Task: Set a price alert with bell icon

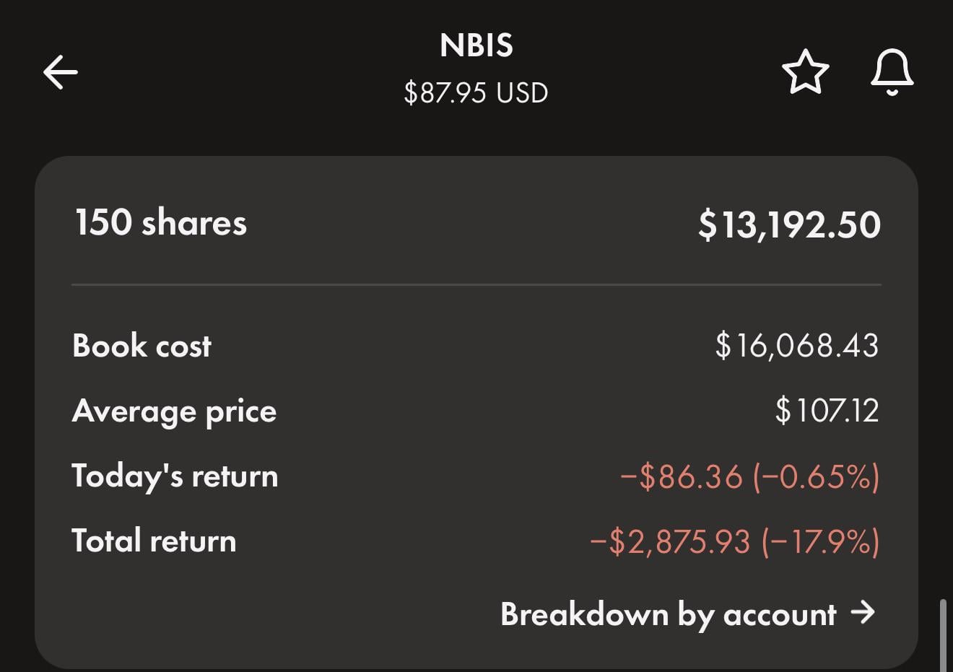Action: (x=892, y=72)
